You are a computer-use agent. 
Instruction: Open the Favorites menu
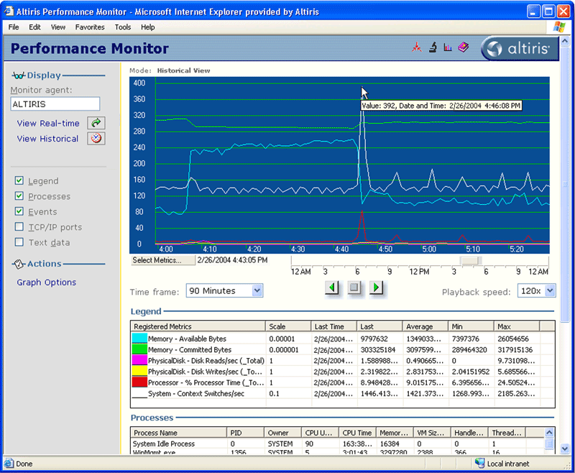[90, 27]
